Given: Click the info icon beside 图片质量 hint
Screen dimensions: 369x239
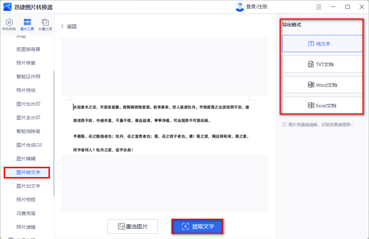Looking at the screenshot, I should coord(284,125).
